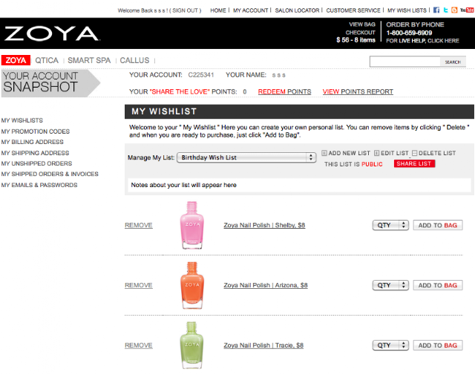The width and height of the screenshot is (475, 375).
Task: Open the Birthday Wish List dropdown
Action: point(246,157)
